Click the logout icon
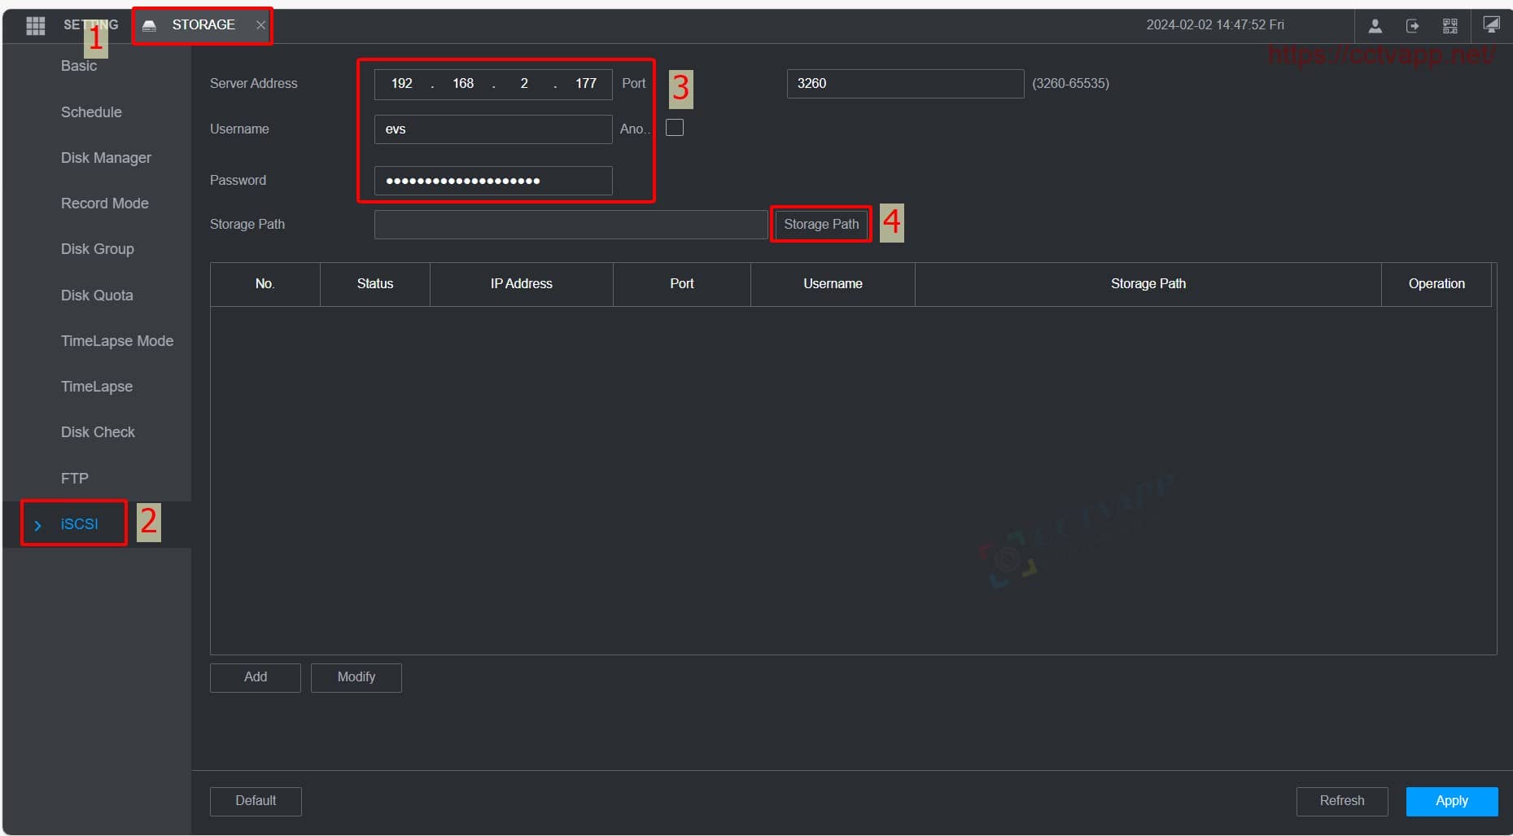This screenshot has height=836, width=1513. [1412, 26]
